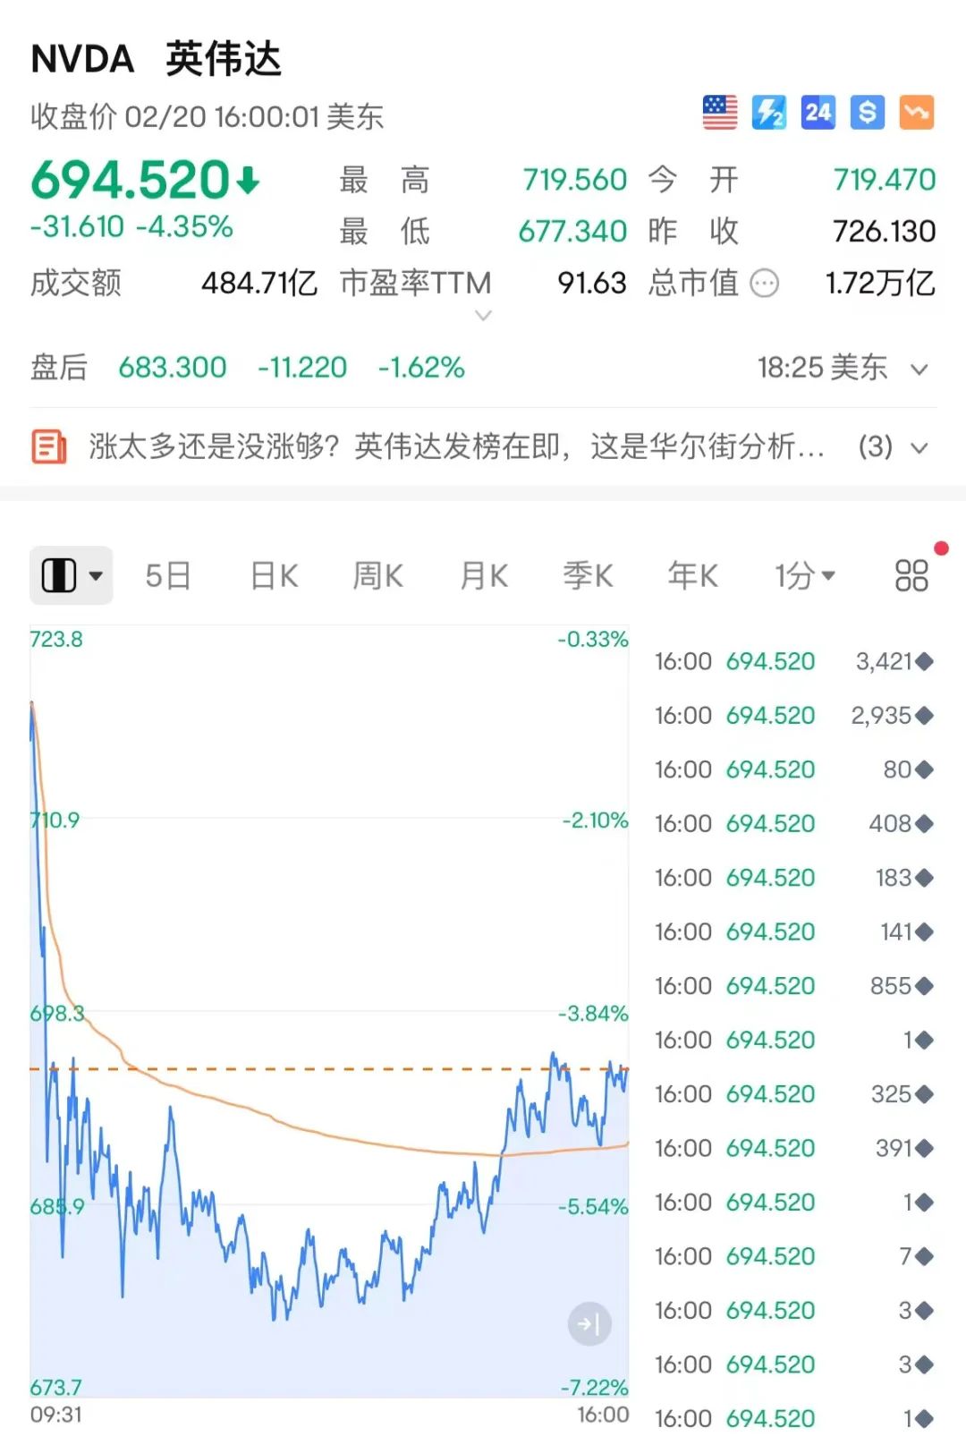The image size is (966, 1445).
Task: Tap the after-hours price 683.300
Action: 173,368
